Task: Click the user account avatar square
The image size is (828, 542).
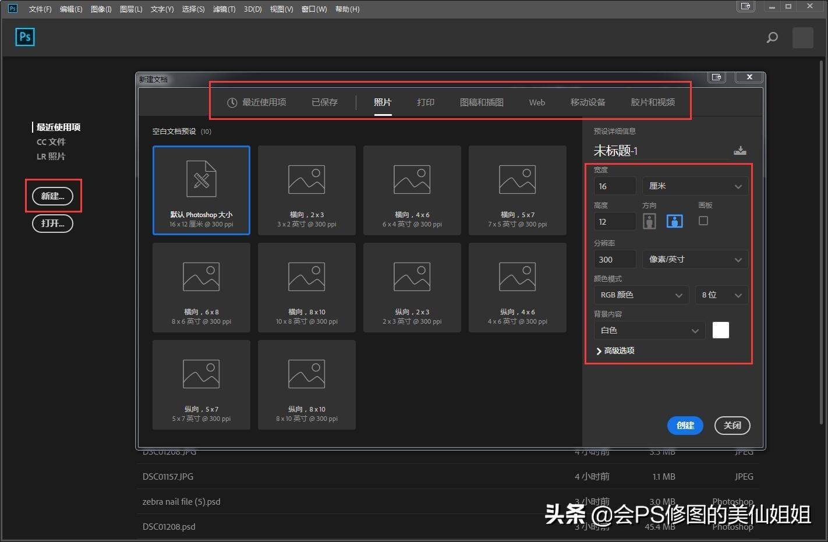Action: (803, 38)
